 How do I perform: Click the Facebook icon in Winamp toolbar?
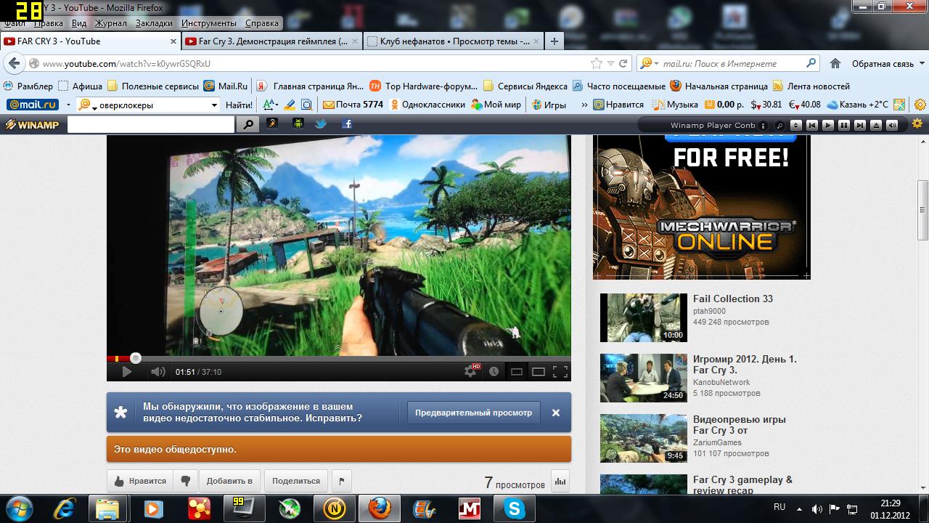click(x=347, y=124)
